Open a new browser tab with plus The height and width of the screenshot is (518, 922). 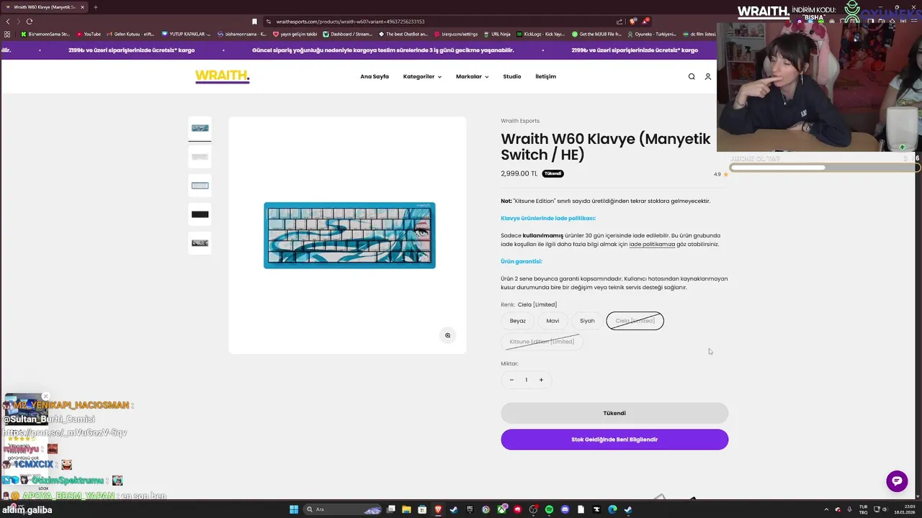pyautogui.click(x=95, y=7)
